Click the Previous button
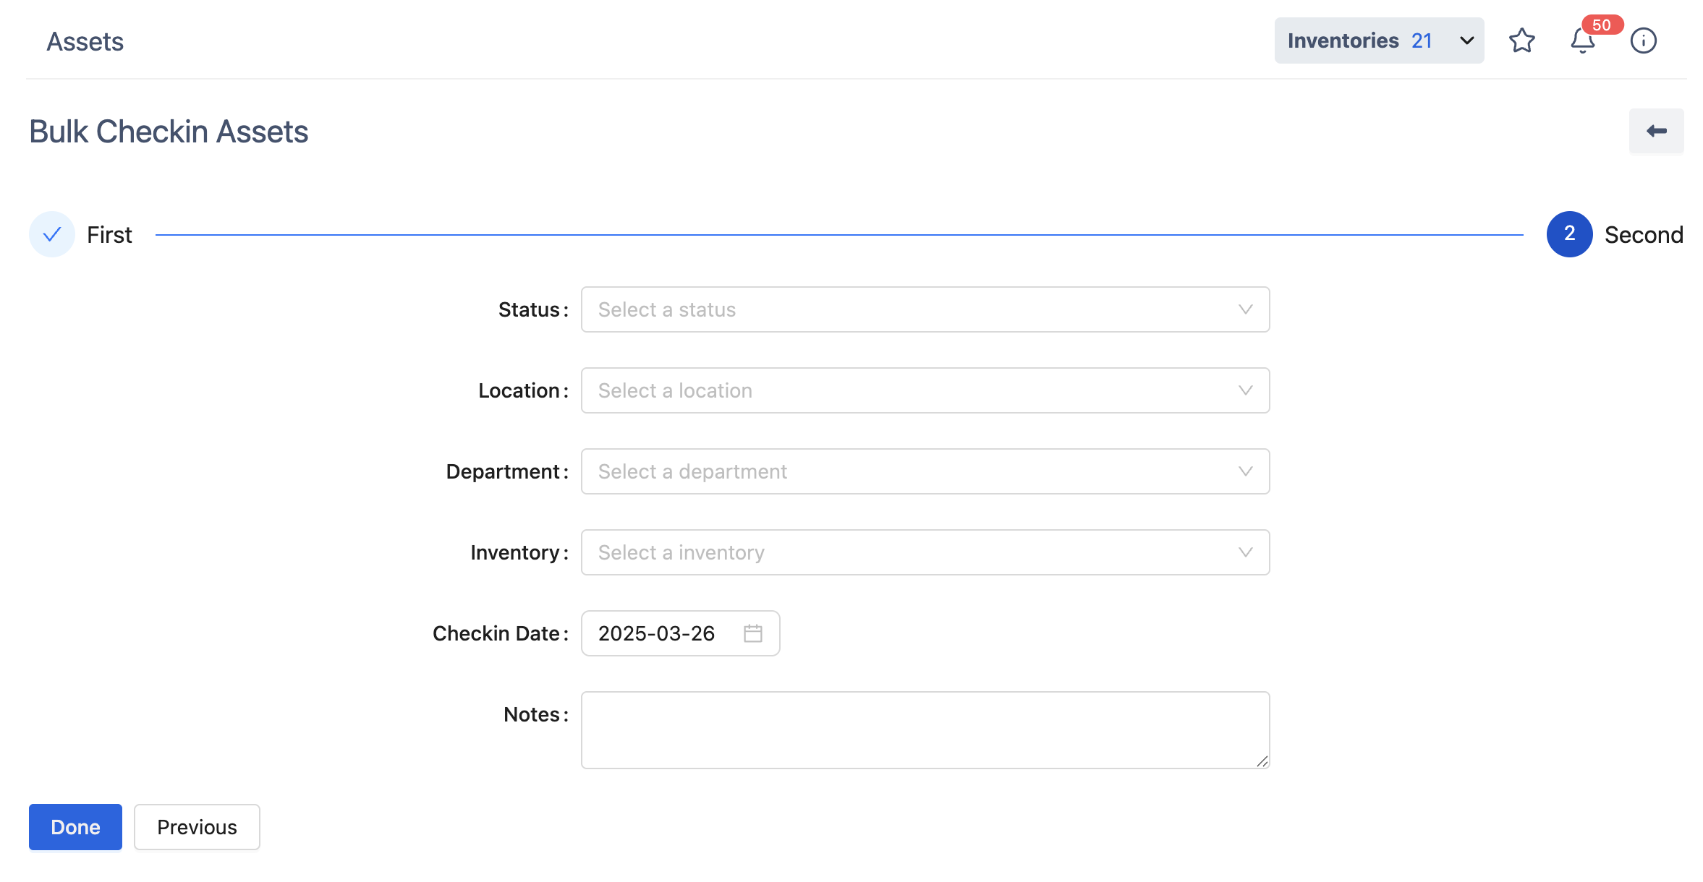Image resolution: width=1703 pixels, height=882 pixels. 197,827
